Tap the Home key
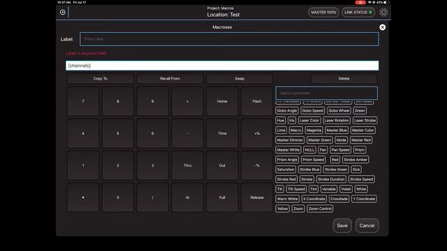This screenshot has height=251, width=447. click(x=222, y=101)
